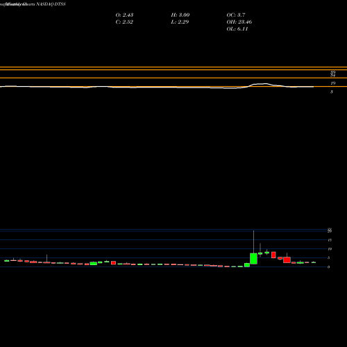Click indicator axis label 19
The height and width of the screenshot is (347, 347).
coord(333,83)
